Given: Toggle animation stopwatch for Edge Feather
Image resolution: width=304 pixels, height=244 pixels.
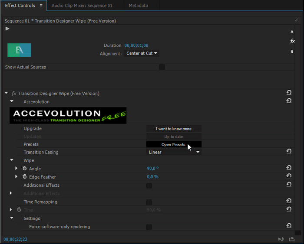Looking at the screenshot, I should [x=25, y=176].
